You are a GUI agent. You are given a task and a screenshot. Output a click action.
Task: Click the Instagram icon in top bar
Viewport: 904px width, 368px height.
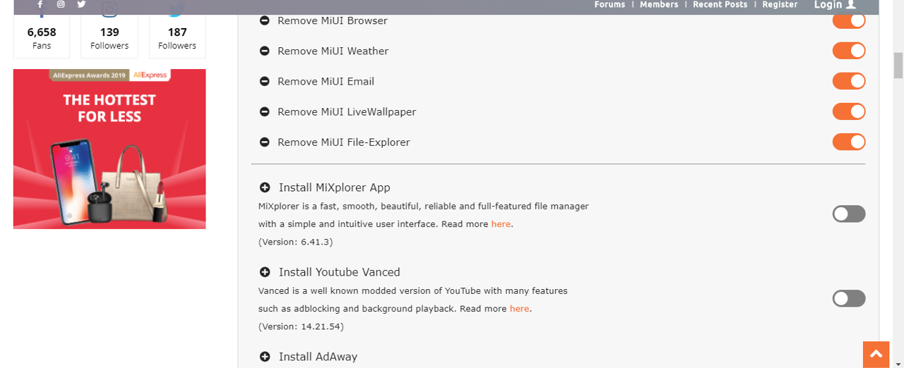pyautogui.click(x=61, y=4)
